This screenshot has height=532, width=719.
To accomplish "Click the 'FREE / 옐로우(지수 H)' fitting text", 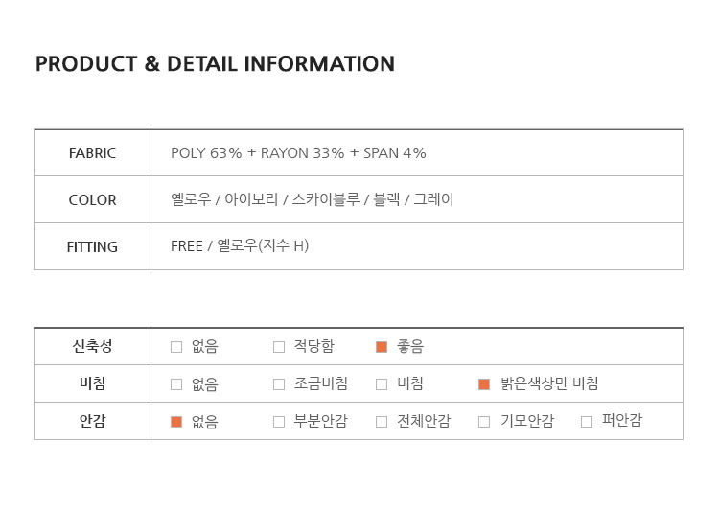I will (x=240, y=246).
